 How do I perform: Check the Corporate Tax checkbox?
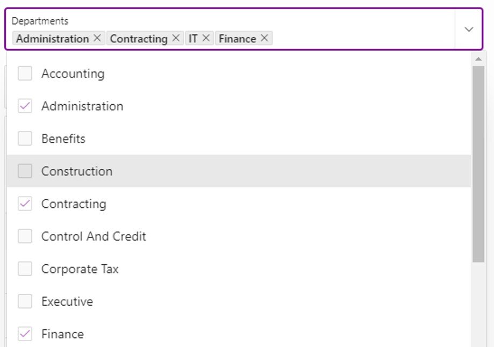25,269
